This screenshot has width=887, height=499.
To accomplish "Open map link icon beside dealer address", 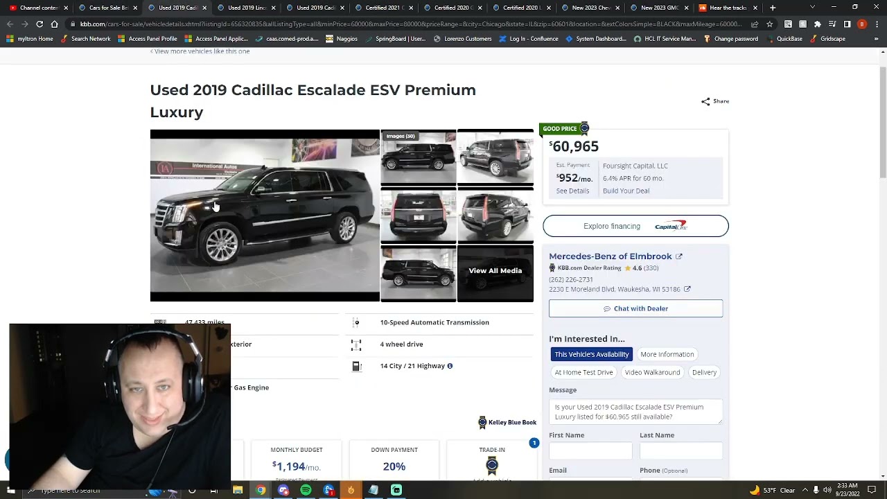I will click(687, 289).
